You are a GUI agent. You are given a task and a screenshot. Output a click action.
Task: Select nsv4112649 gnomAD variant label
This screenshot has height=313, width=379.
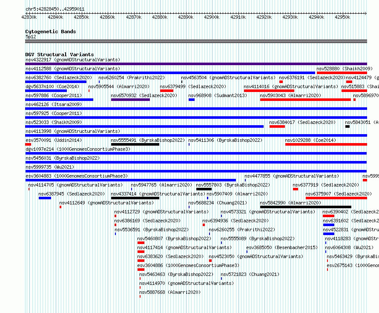pyautogui.click(x=106, y=203)
